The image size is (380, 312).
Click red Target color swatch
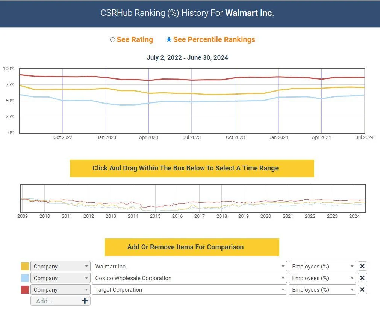[25, 289]
